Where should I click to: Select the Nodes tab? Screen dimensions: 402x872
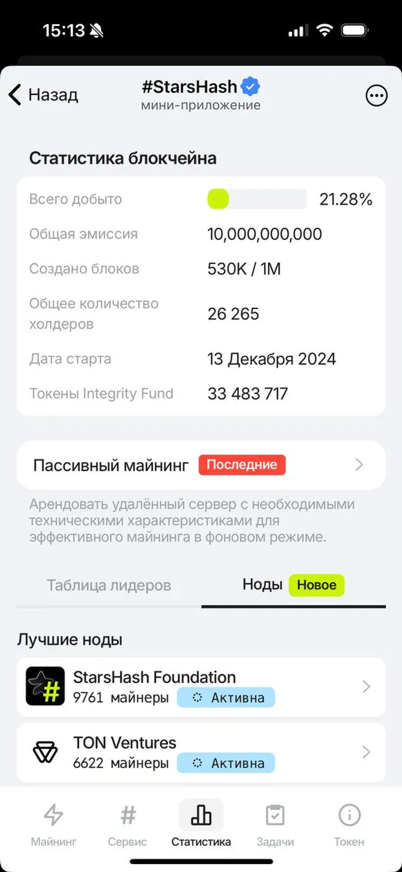click(x=262, y=584)
